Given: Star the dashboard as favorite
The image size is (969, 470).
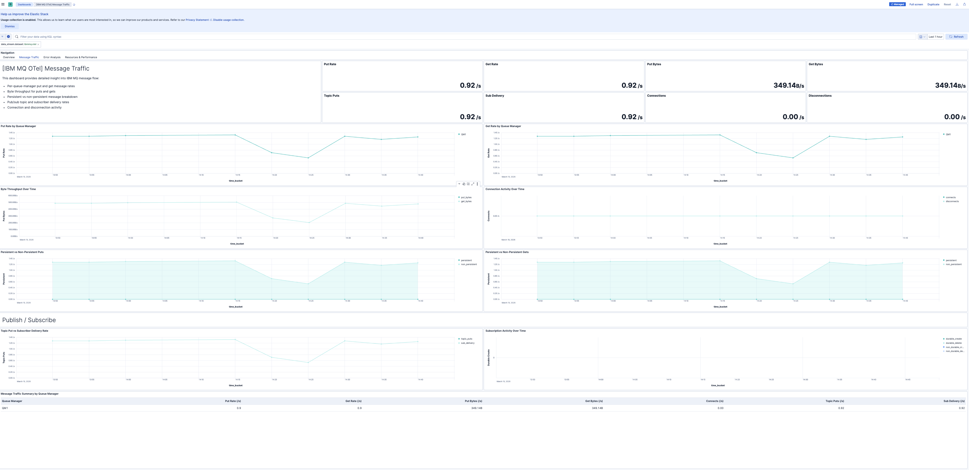Looking at the screenshot, I should [74, 4].
